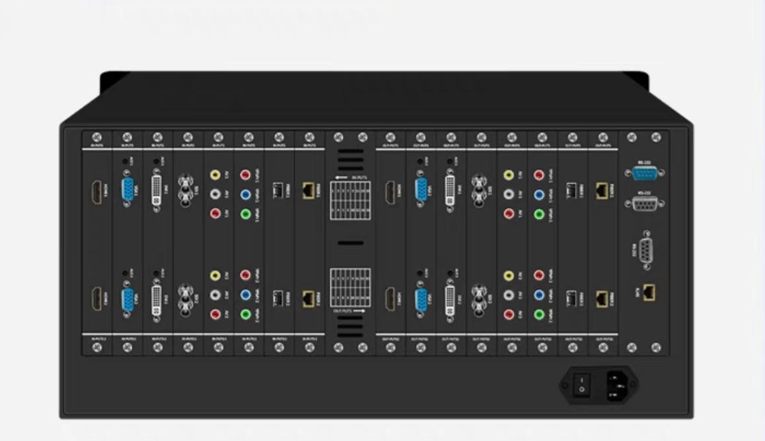Select the vertical gray DB9 serial connector

646,249
